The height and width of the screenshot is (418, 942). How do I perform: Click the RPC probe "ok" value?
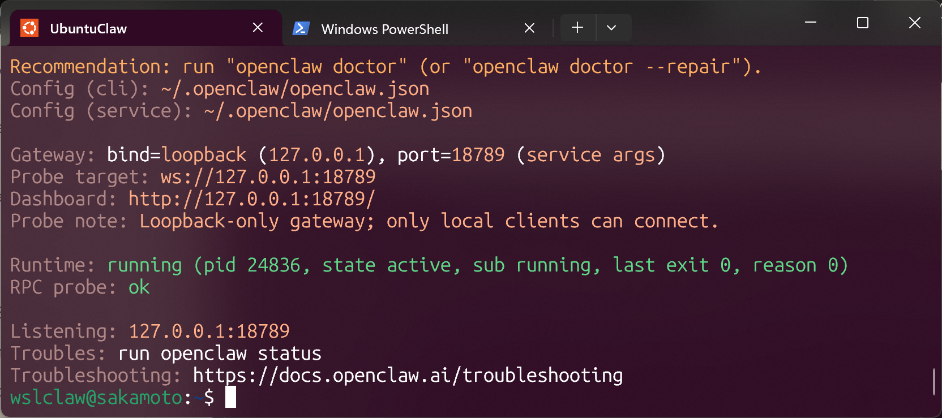(x=139, y=287)
